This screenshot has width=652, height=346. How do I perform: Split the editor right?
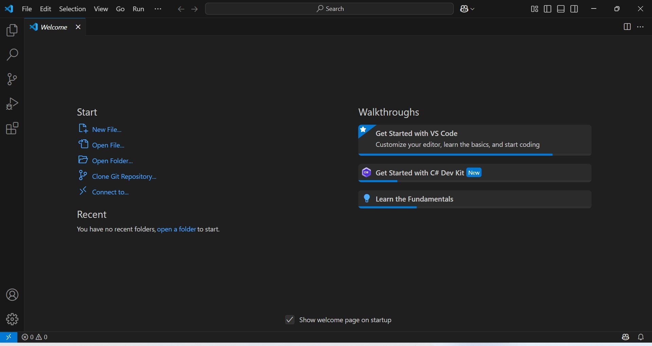[627, 27]
